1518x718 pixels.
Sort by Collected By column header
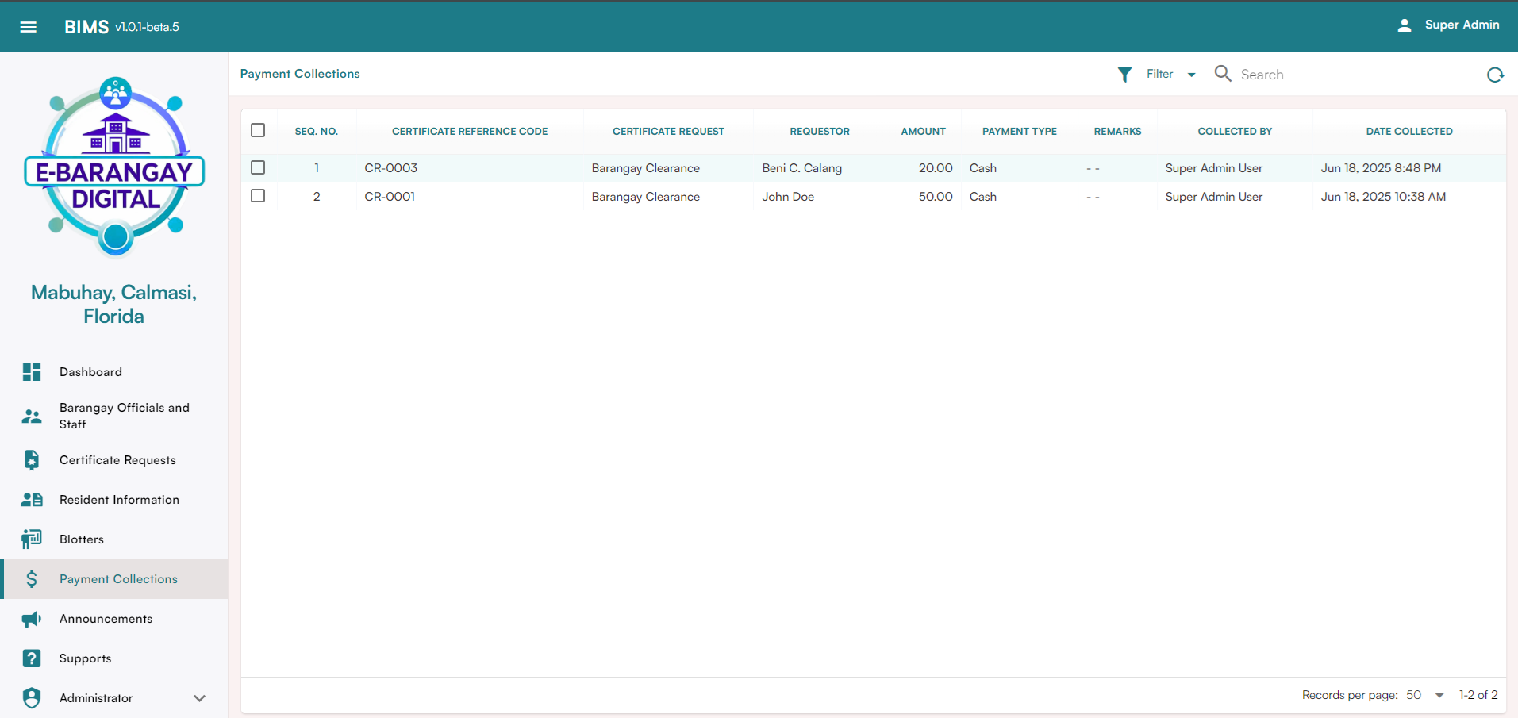coord(1235,132)
